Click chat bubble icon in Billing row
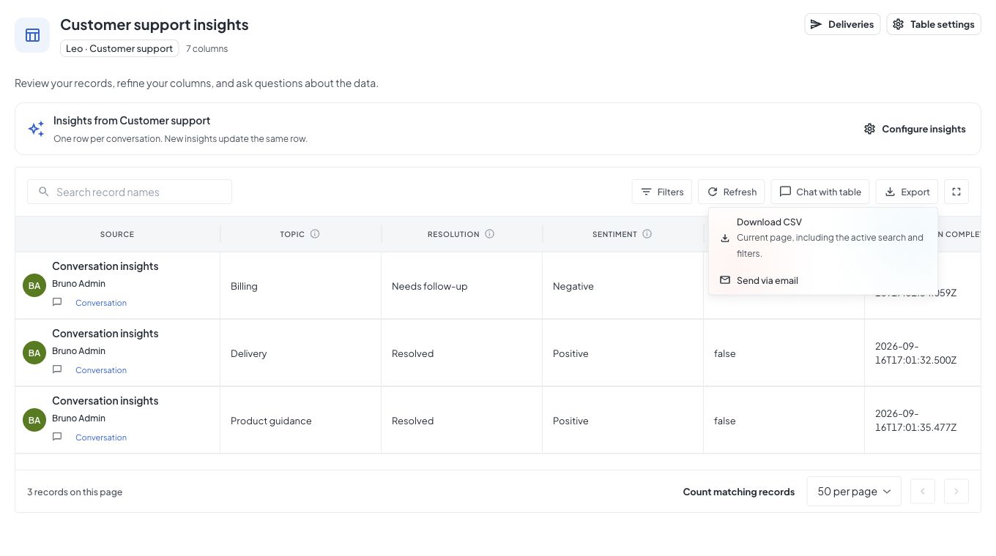 pos(57,302)
